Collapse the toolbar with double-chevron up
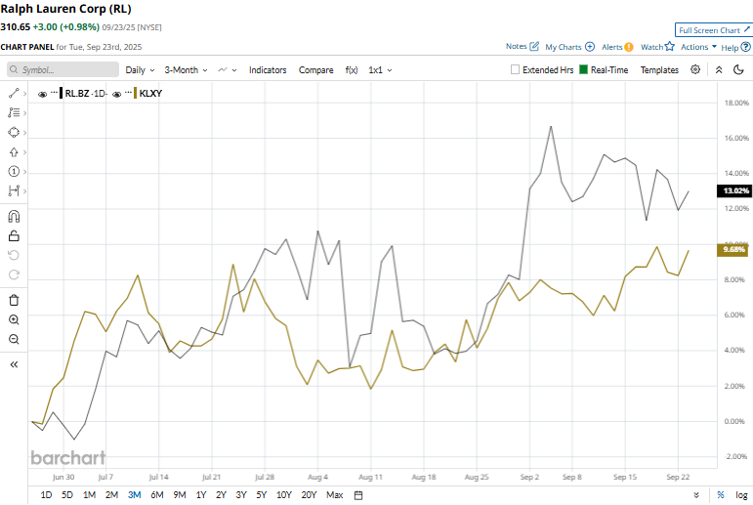The image size is (753, 505). point(719,69)
